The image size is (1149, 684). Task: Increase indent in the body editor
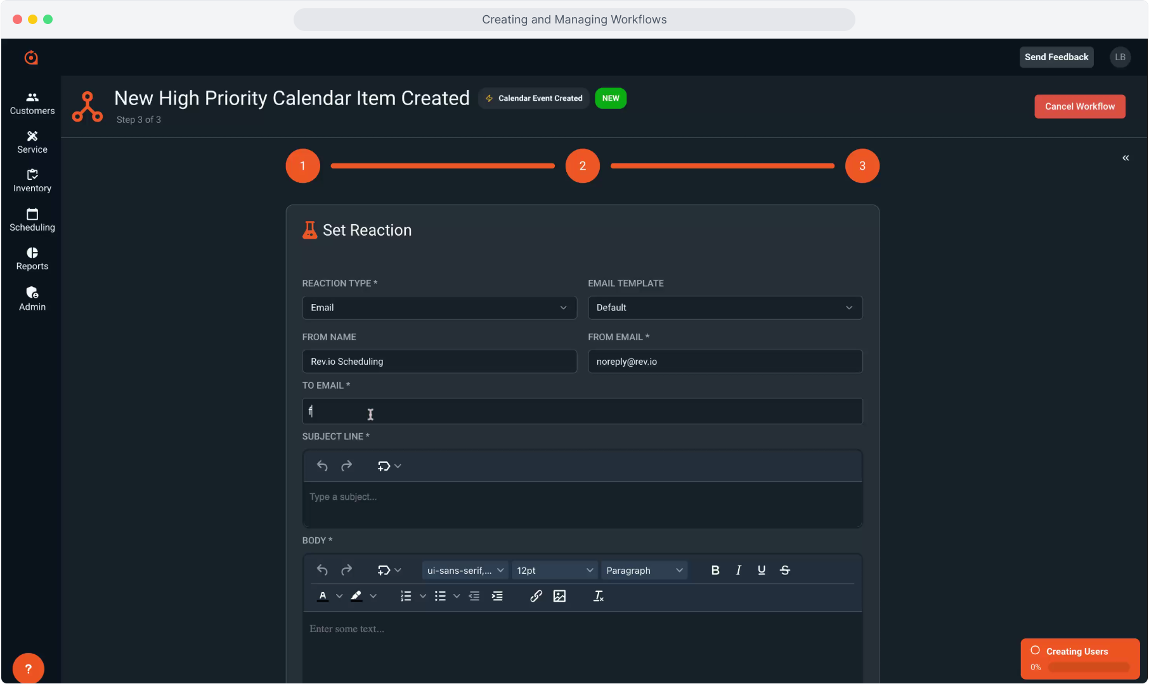click(x=497, y=596)
